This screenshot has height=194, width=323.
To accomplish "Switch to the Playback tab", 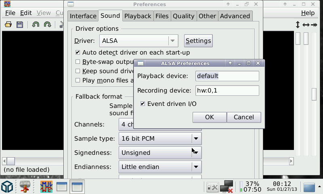I will 138,16.
